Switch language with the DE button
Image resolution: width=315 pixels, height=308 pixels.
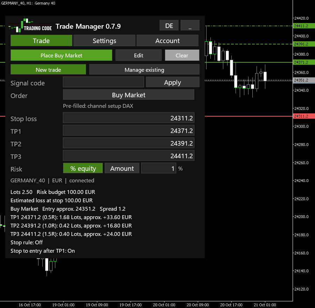point(169,26)
